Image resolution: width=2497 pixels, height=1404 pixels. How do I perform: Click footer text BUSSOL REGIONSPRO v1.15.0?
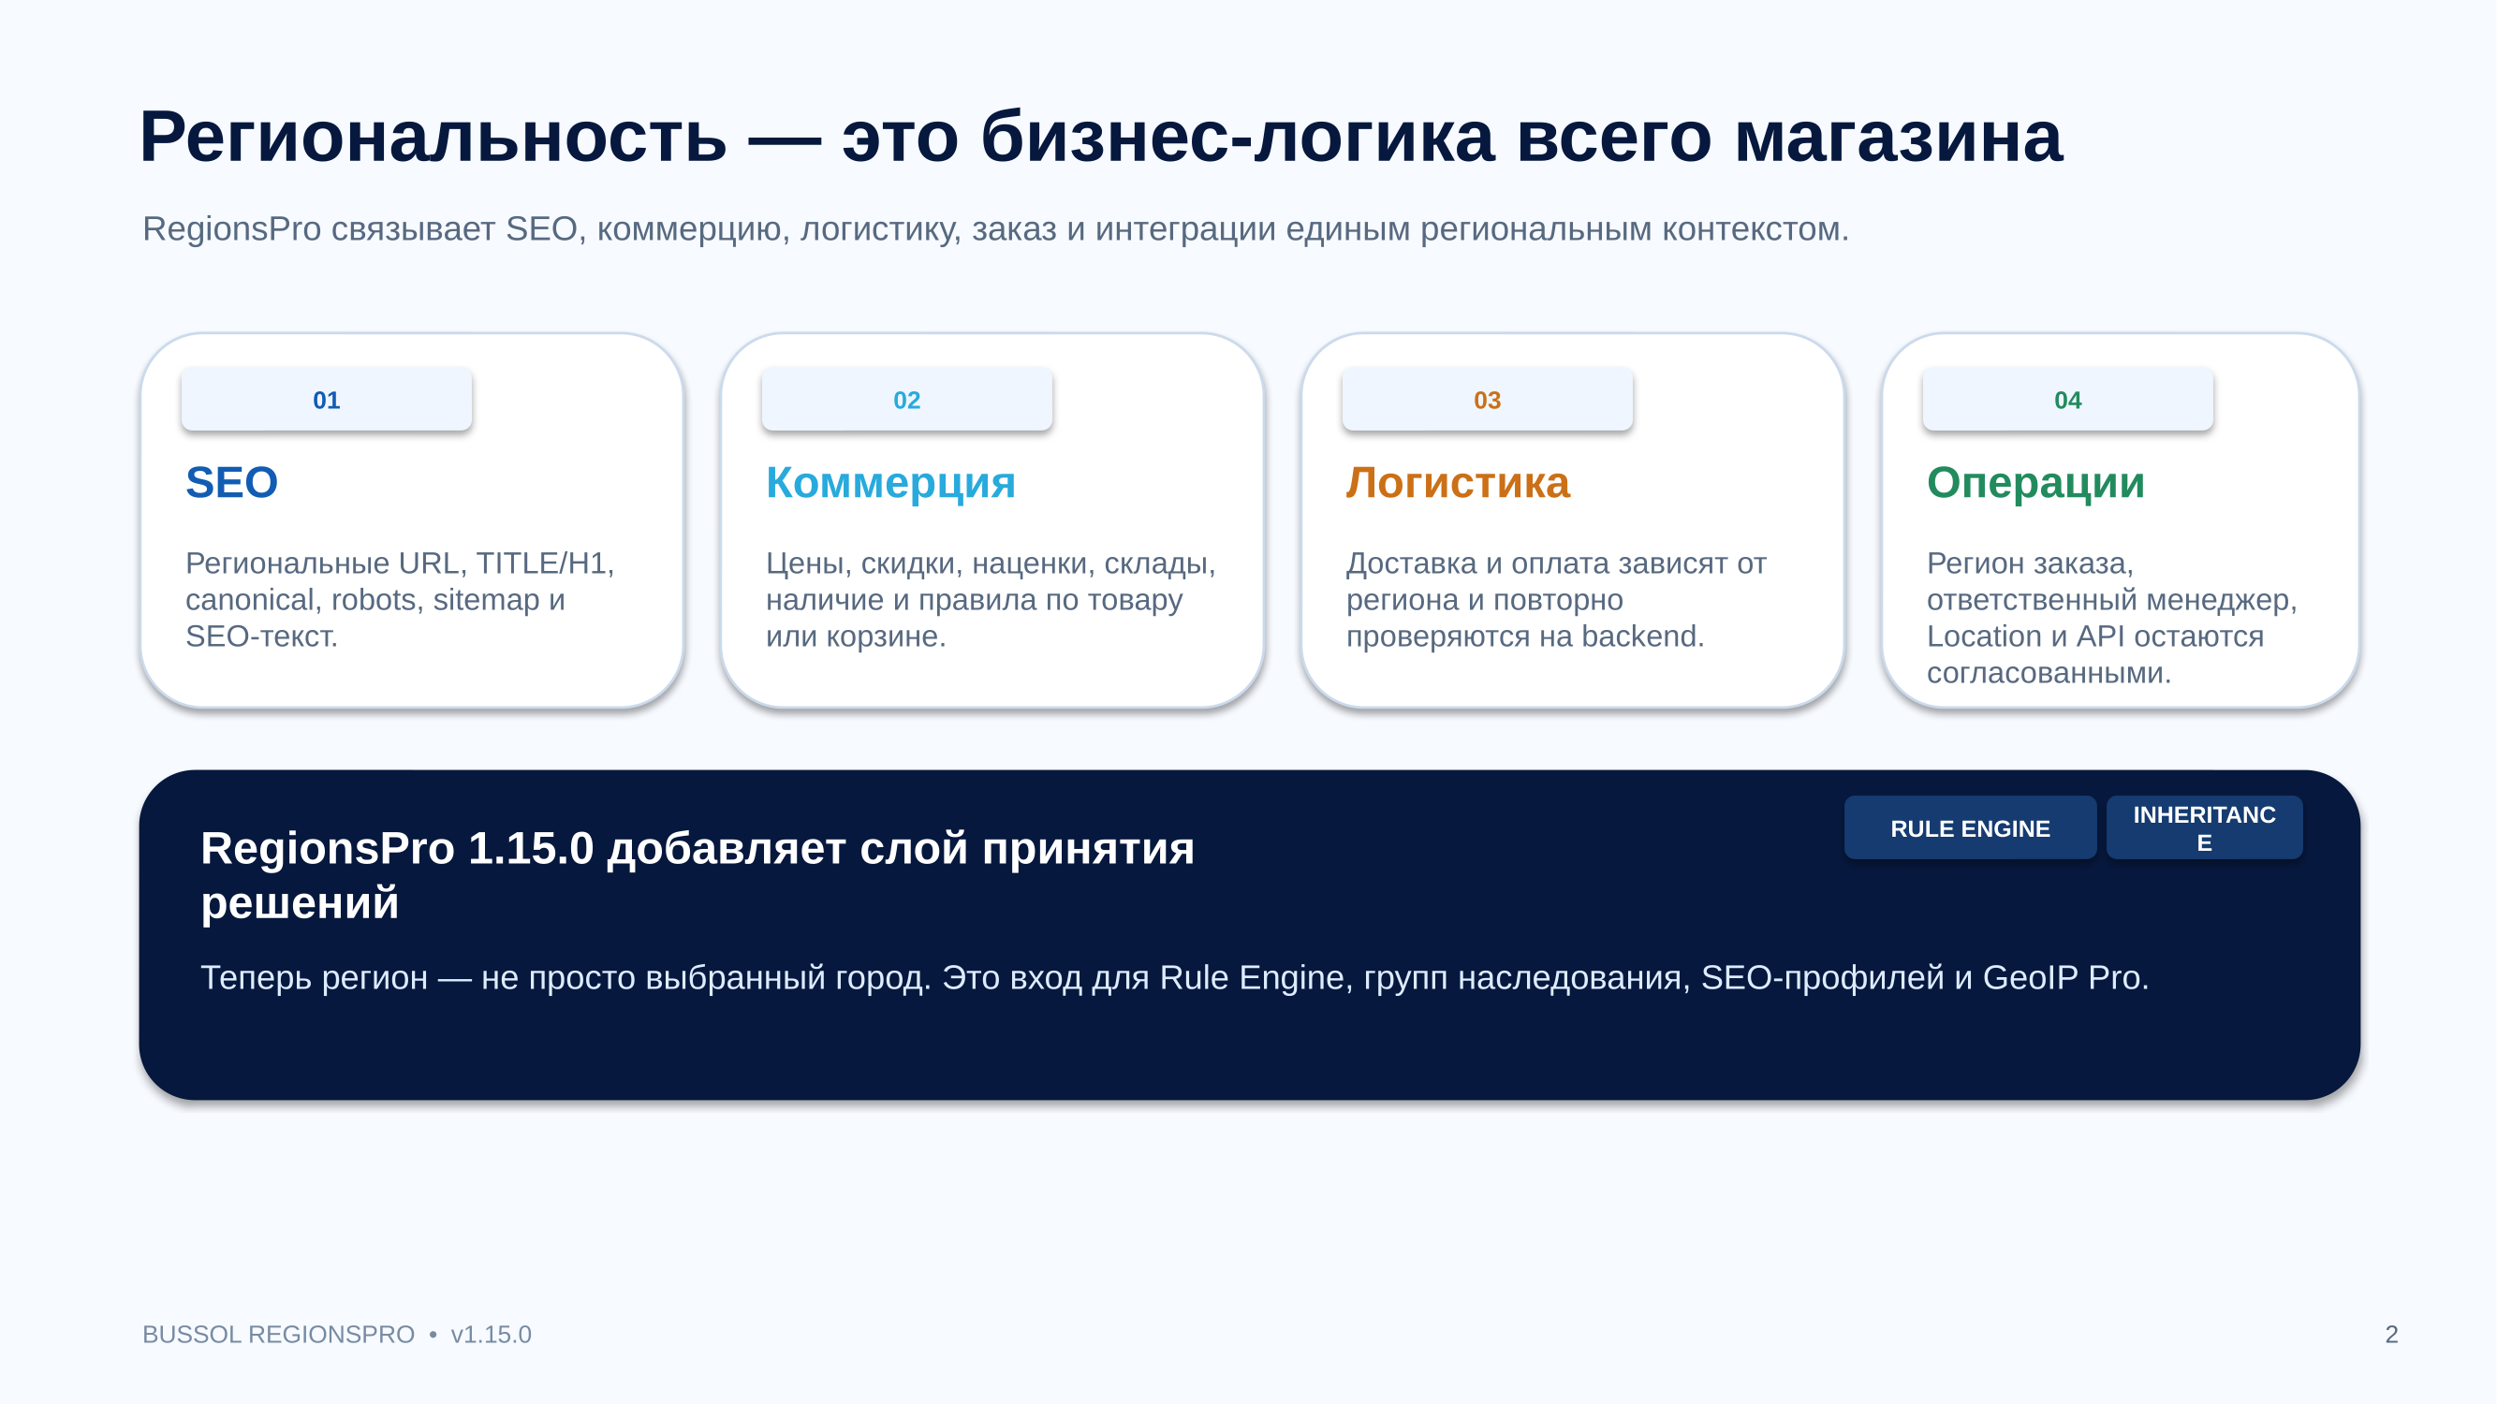(x=337, y=1336)
